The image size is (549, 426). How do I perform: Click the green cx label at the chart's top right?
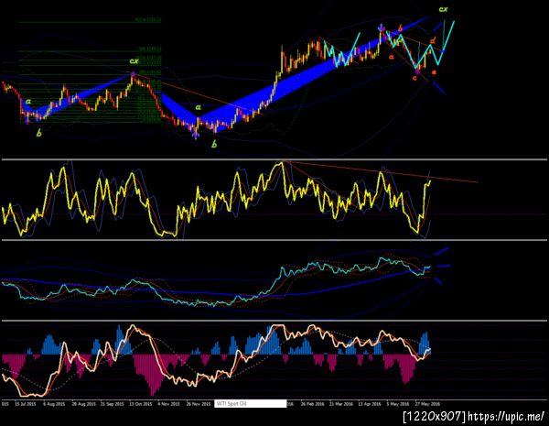coord(443,9)
